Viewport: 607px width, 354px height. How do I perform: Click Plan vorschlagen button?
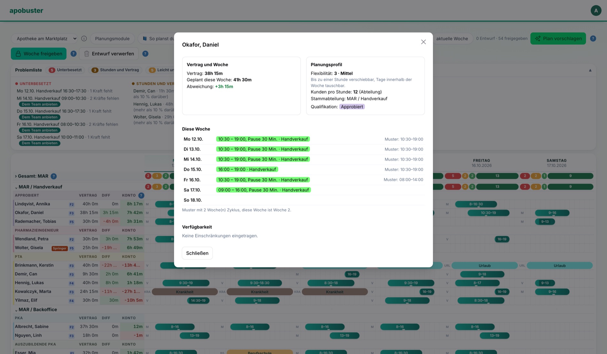pos(558,38)
